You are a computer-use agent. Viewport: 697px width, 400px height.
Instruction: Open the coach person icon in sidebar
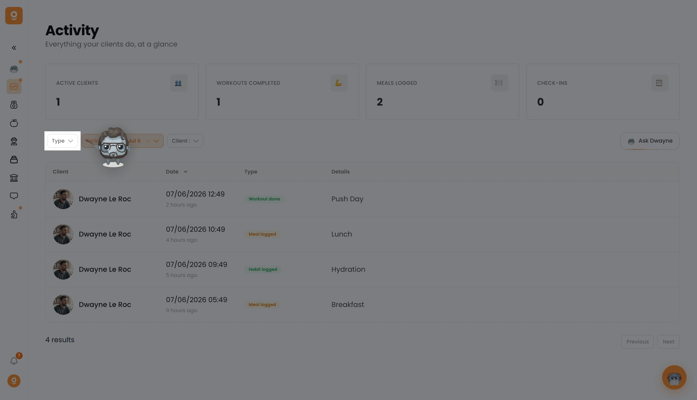tap(14, 141)
